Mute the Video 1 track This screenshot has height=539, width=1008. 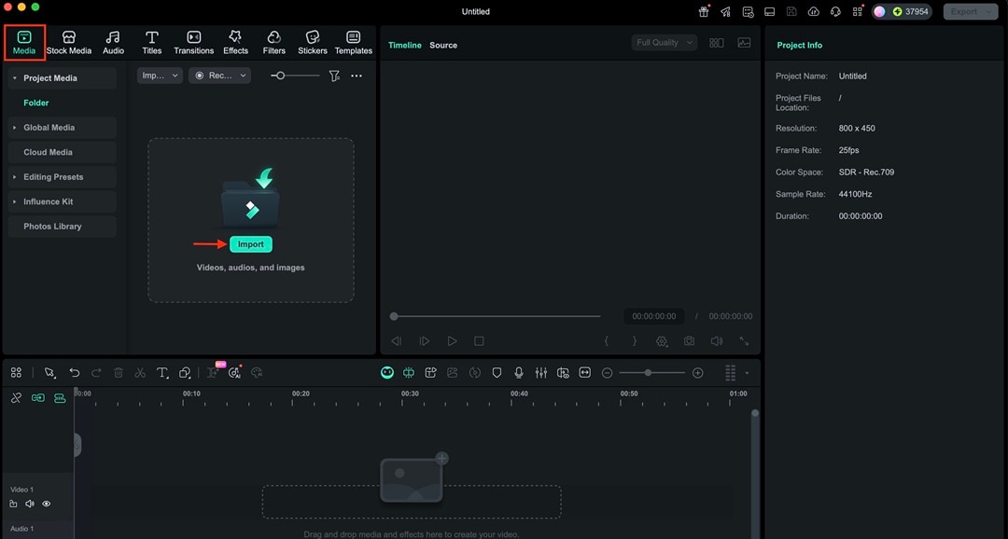click(29, 504)
